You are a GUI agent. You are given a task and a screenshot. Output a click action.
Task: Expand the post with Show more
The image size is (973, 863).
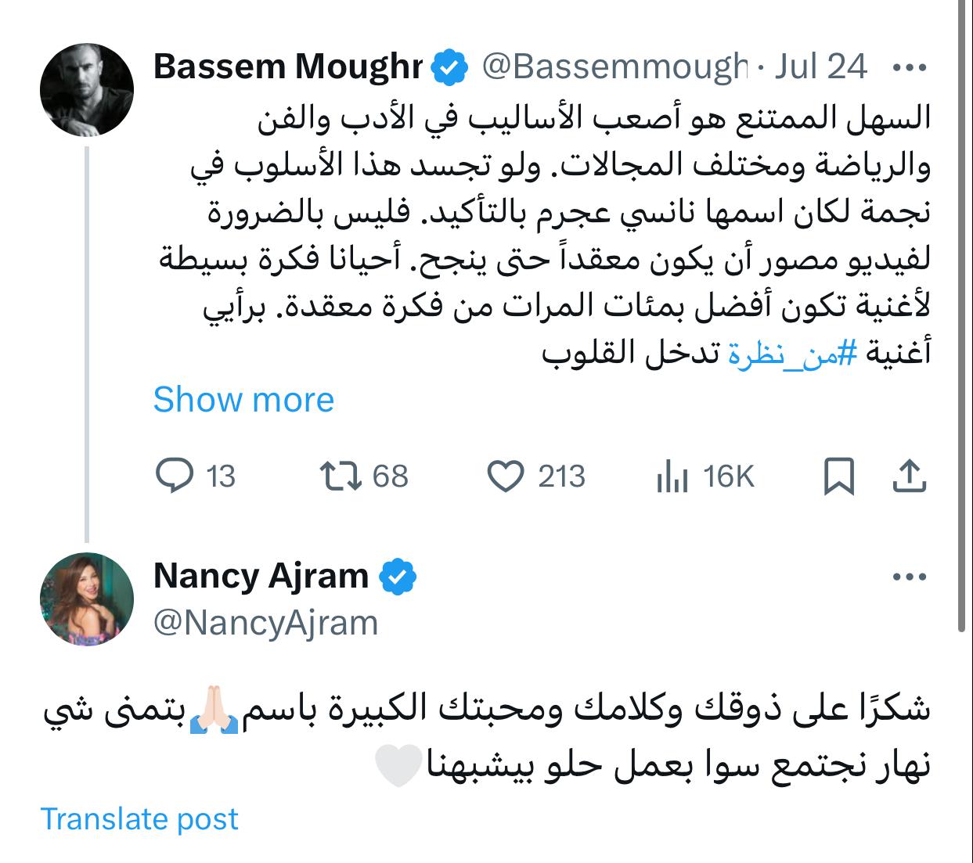(243, 400)
